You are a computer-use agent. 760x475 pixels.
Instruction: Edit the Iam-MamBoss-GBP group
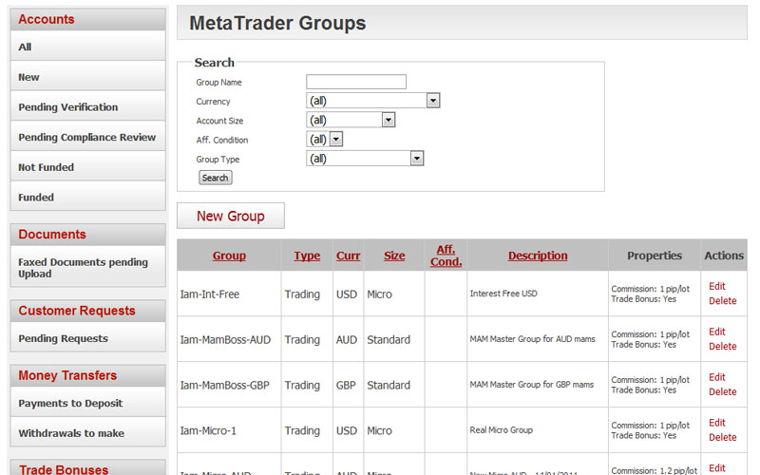click(x=717, y=377)
